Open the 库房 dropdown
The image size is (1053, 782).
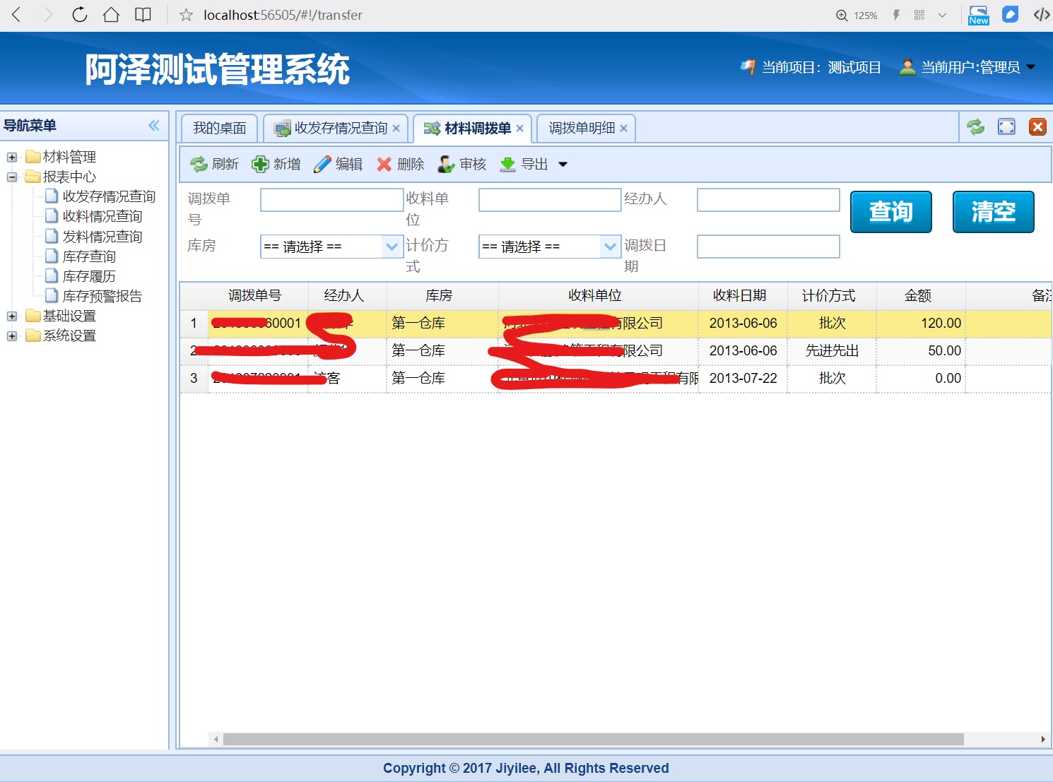(392, 247)
